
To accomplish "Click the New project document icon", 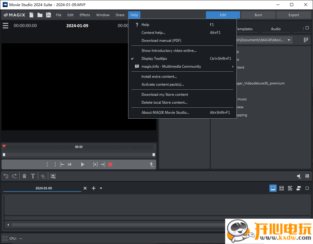I will pos(31,15).
